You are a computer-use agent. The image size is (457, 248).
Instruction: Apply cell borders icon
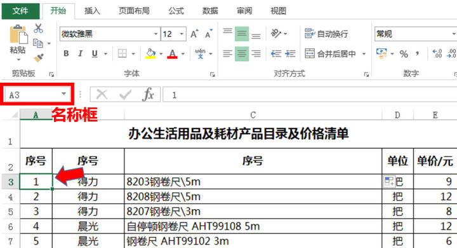tap(122, 53)
